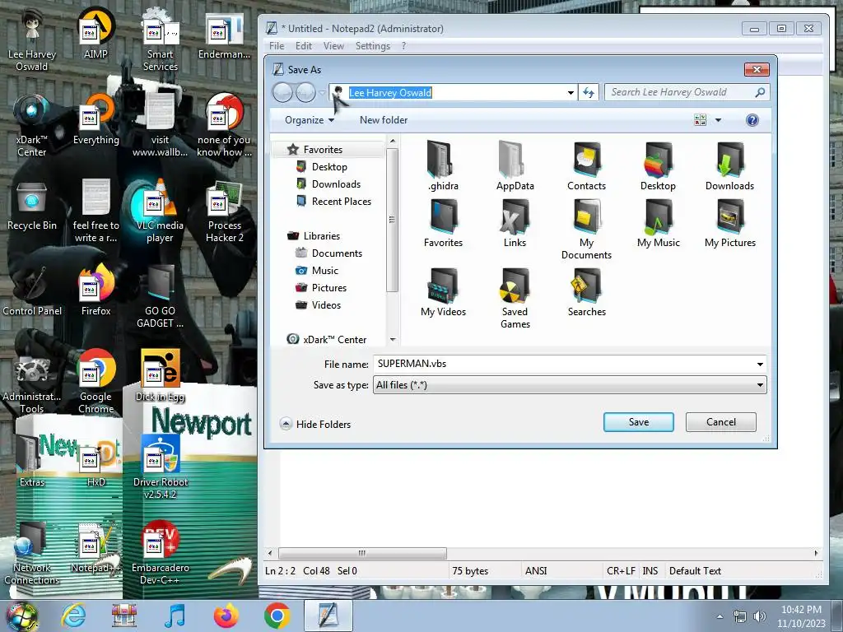Click New folder in the toolbar
Image resolution: width=843 pixels, height=632 pixels.
click(x=384, y=120)
